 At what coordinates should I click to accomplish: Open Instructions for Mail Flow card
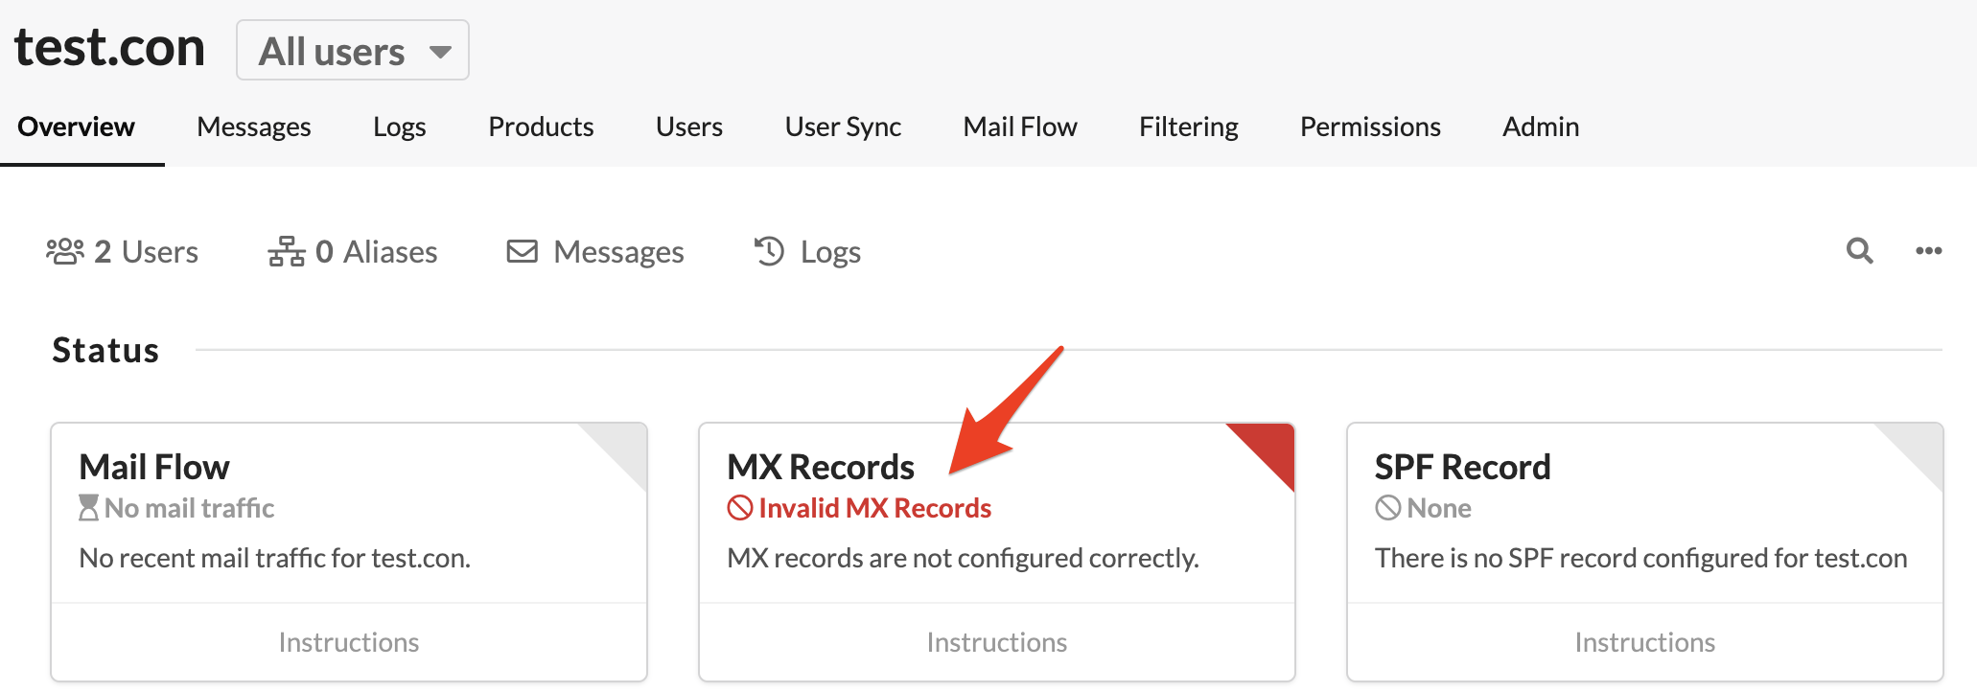coord(349,642)
